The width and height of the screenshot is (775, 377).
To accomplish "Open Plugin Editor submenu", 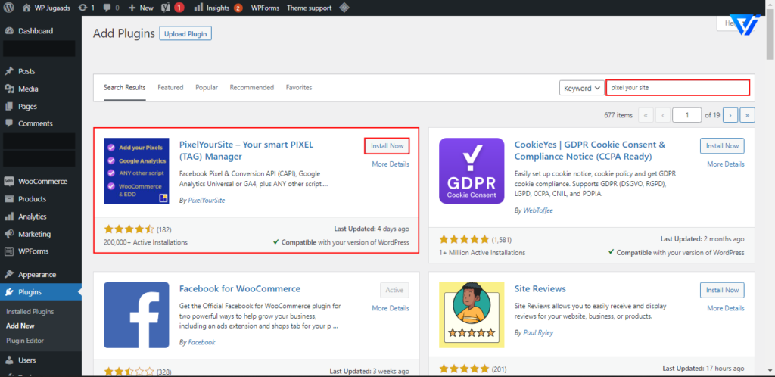I will coord(25,341).
